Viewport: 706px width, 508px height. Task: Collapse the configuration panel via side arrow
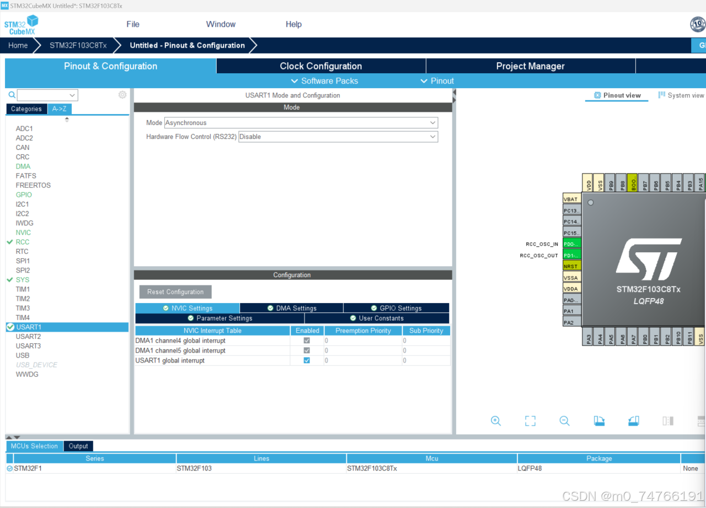(x=454, y=96)
